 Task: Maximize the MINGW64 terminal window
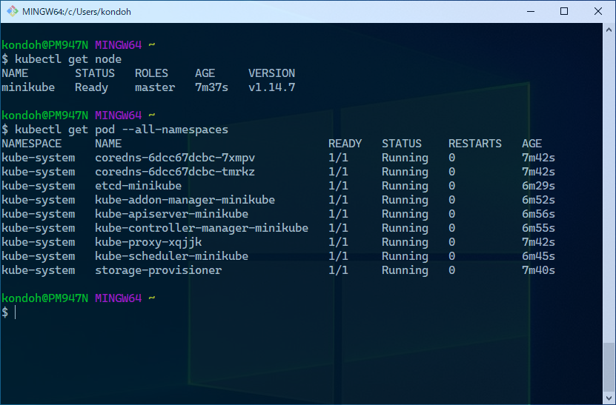click(564, 11)
